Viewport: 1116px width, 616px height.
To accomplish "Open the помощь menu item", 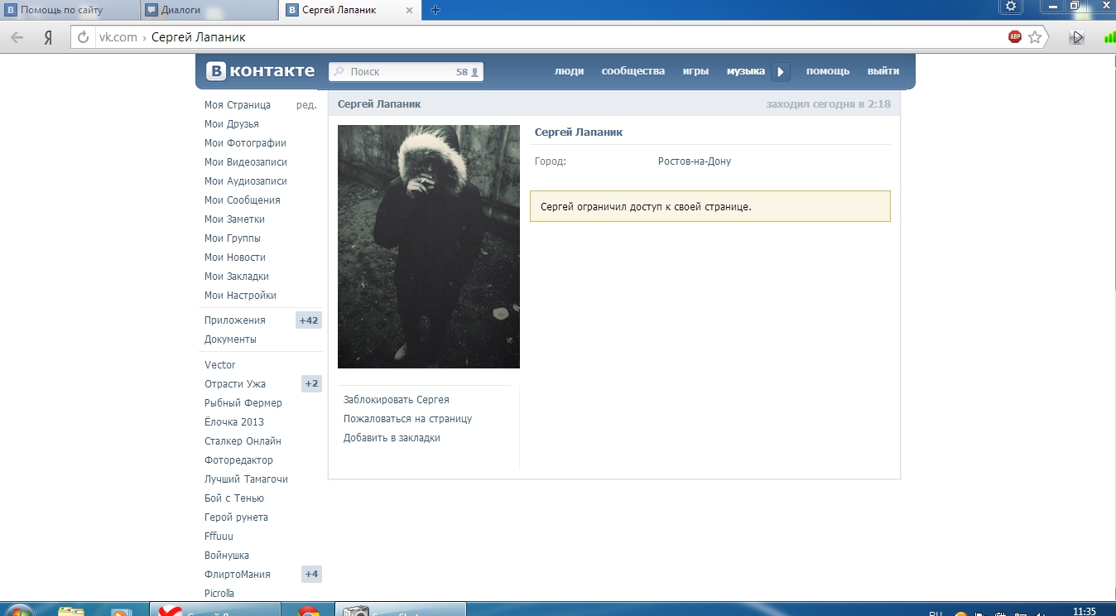I will pyautogui.click(x=828, y=71).
